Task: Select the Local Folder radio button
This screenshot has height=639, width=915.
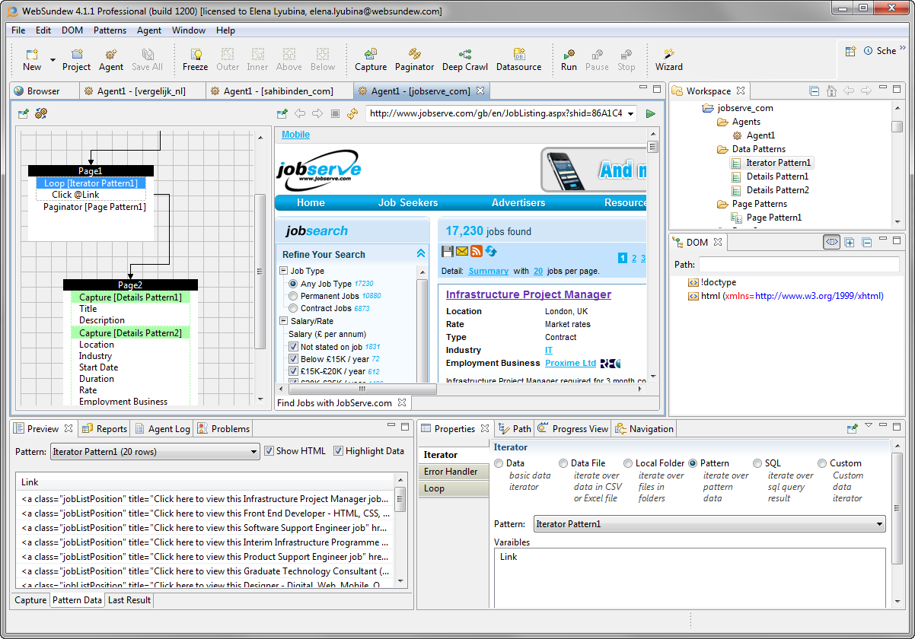Action: click(628, 463)
